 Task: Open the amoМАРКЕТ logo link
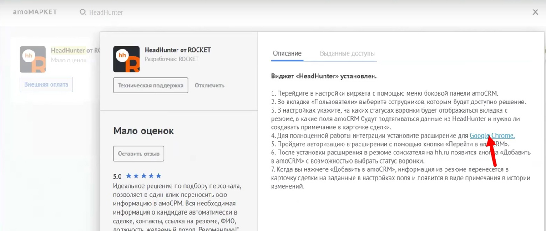pos(35,12)
